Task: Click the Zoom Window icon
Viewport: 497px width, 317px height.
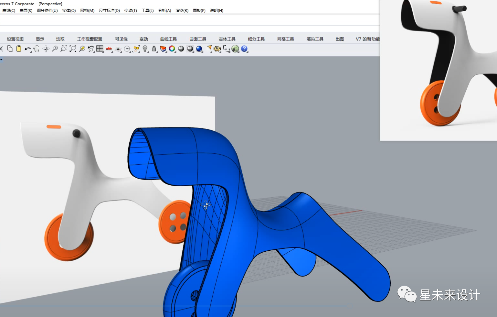Action: [x=64, y=49]
